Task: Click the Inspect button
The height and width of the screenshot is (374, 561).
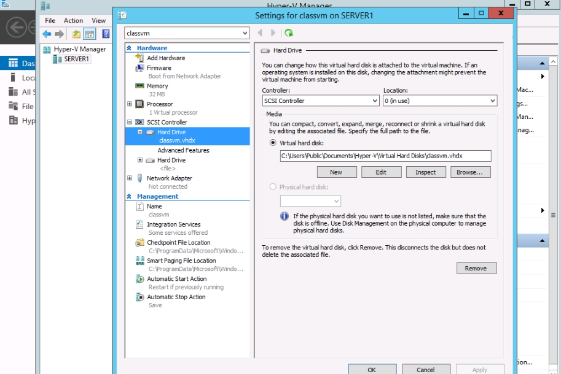Action: tap(426, 172)
